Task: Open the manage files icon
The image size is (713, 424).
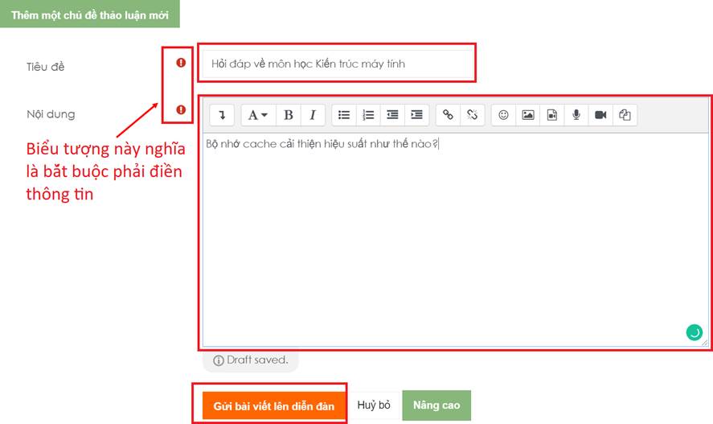Action: [625, 114]
